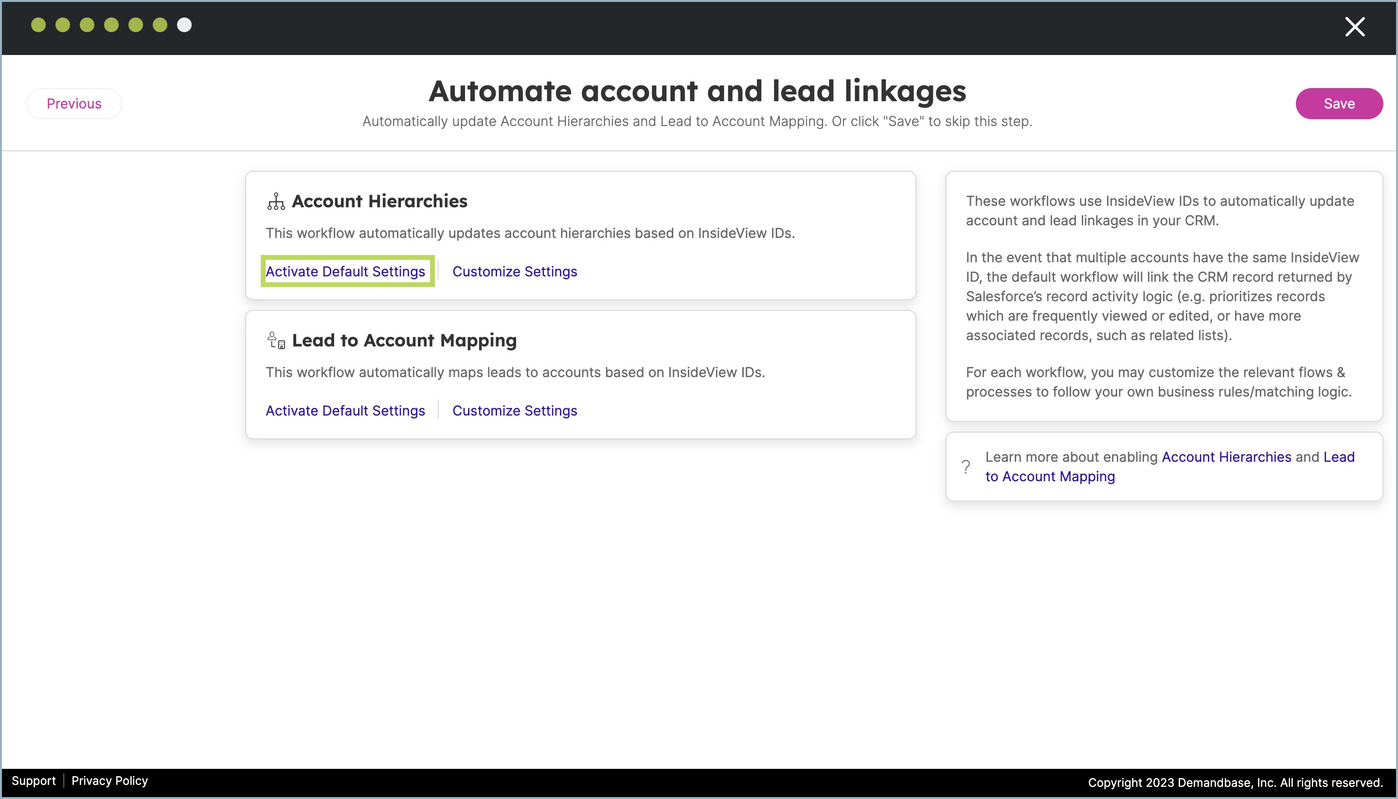Activate Default Settings for Lead to Account Mapping
Image resolution: width=1398 pixels, height=799 pixels.
click(x=345, y=411)
